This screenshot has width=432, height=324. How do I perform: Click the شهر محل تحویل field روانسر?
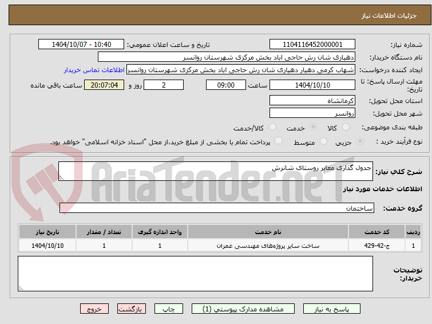[312, 113]
